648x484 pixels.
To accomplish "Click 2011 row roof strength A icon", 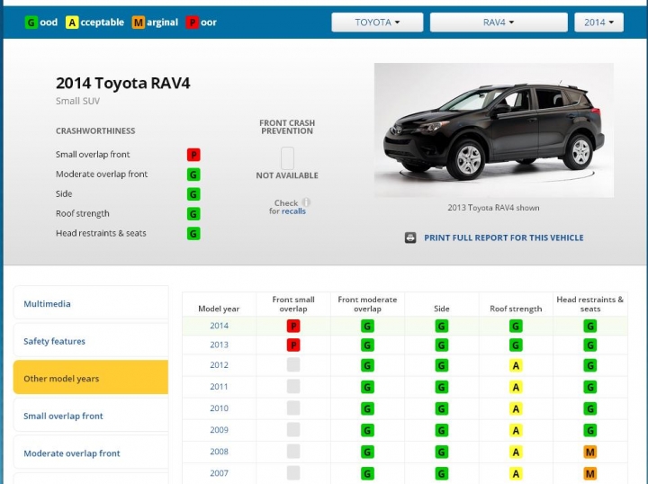I will point(516,387).
